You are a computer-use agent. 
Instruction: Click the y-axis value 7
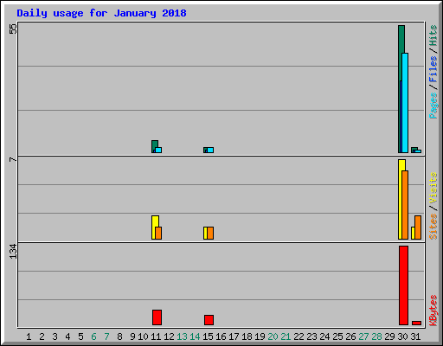point(13,159)
